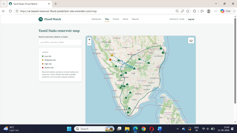Select the lower circular reservoir marker near Chennai
The image size is (237, 133).
tap(163, 53)
